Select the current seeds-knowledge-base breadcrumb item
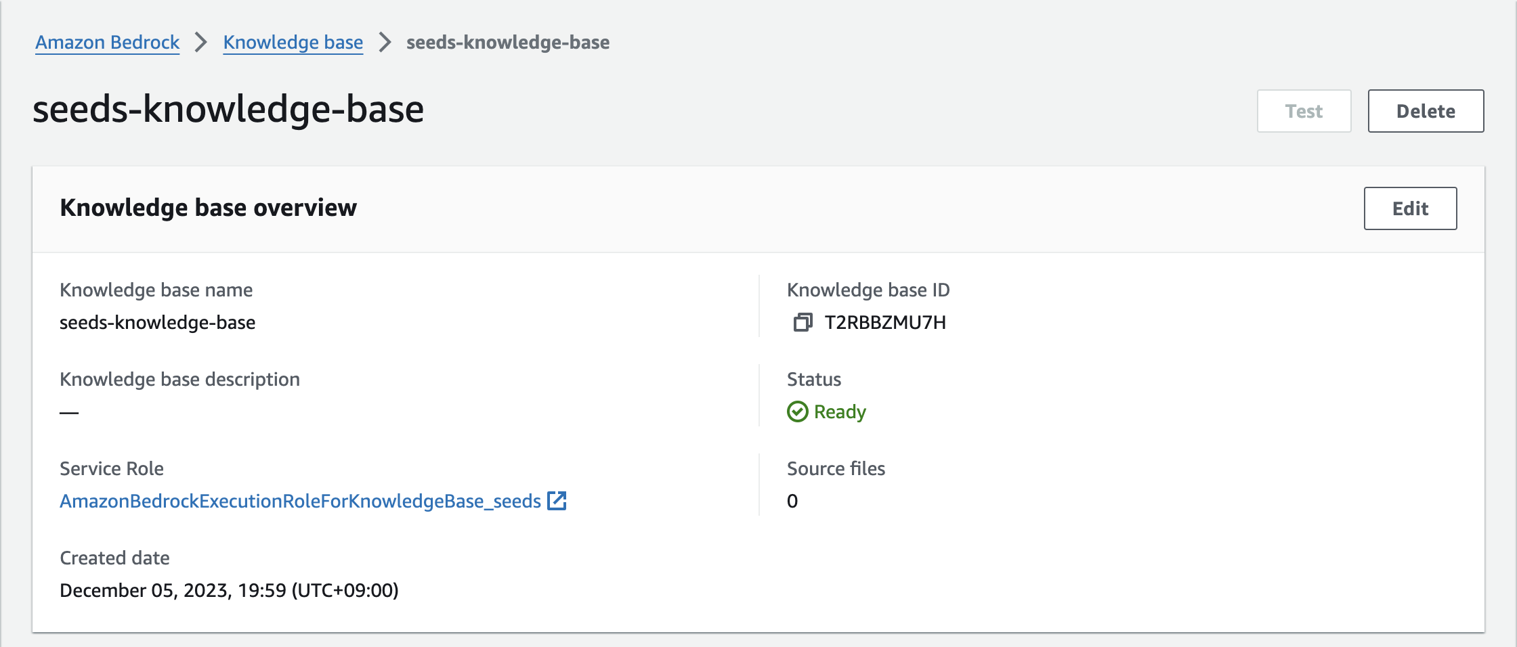1517x647 pixels. [507, 42]
